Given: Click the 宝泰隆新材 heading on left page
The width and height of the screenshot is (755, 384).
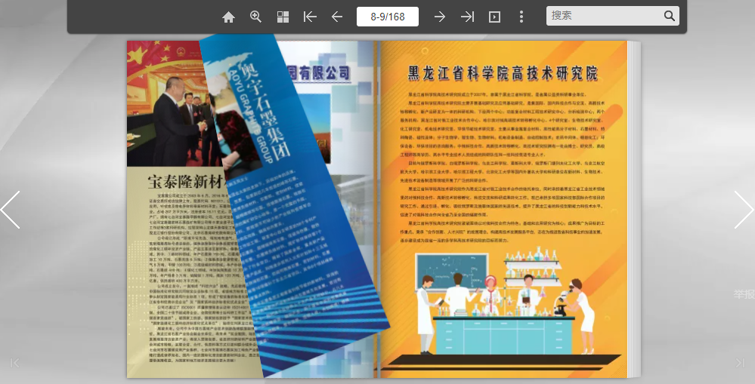Looking at the screenshot, I should [x=185, y=182].
